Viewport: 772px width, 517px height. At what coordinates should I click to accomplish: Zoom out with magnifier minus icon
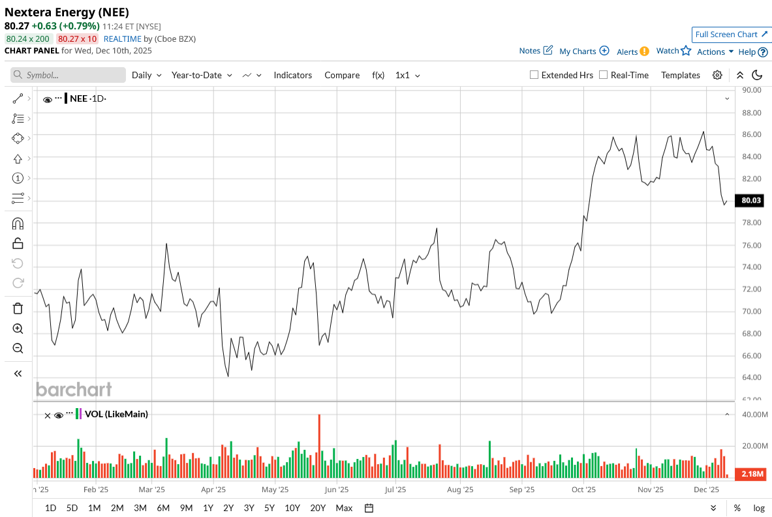[18, 348]
